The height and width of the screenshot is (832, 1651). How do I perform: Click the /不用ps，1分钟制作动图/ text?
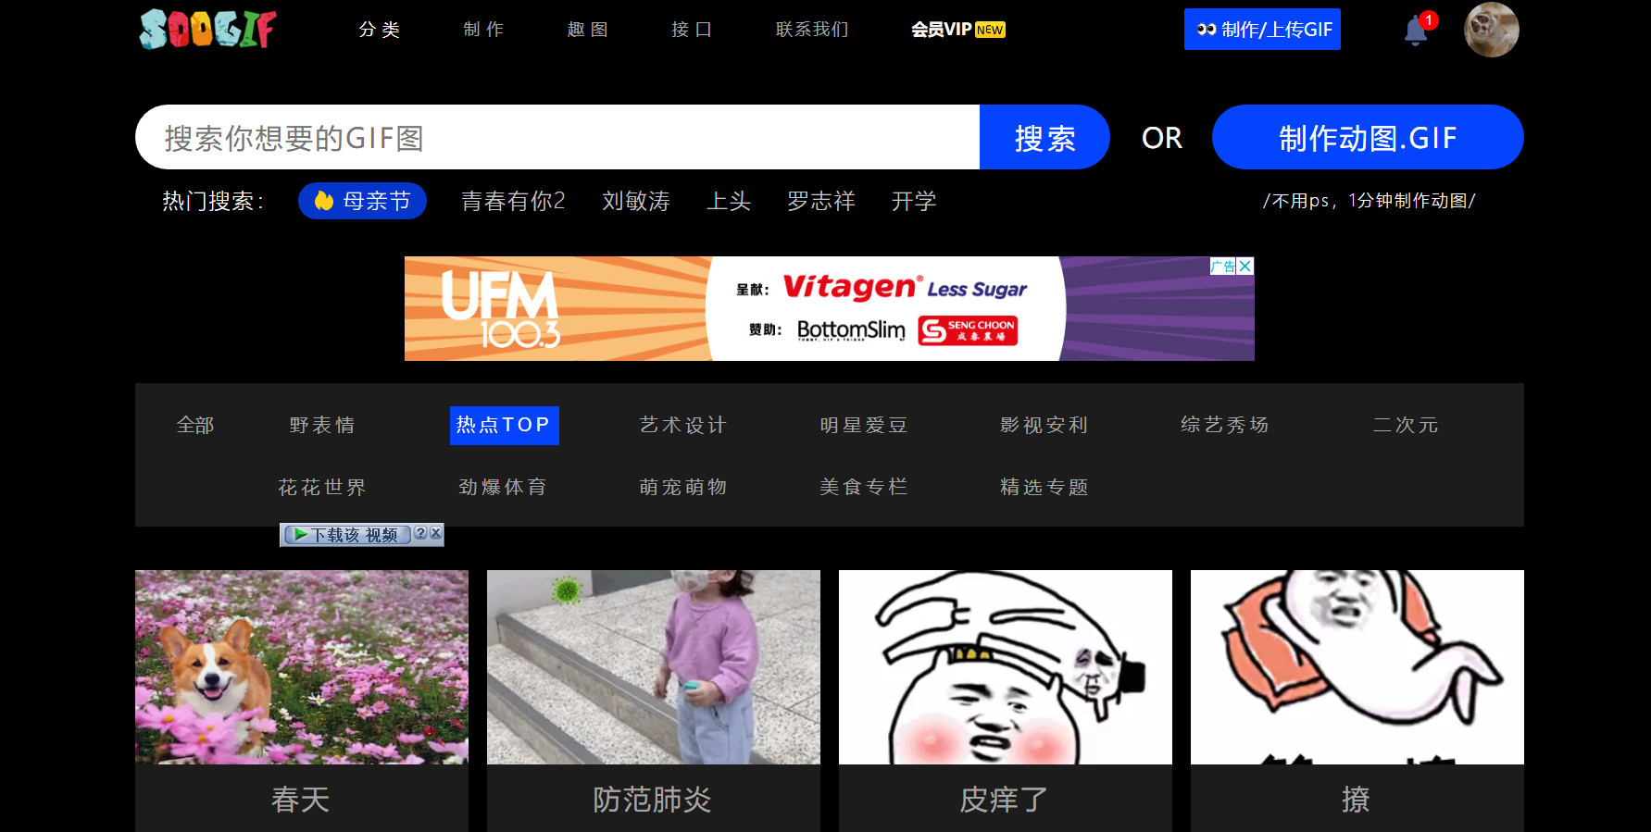pos(1370,201)
